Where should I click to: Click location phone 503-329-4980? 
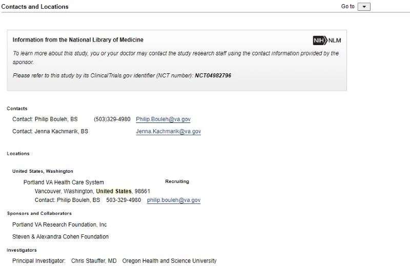[124, 200]
